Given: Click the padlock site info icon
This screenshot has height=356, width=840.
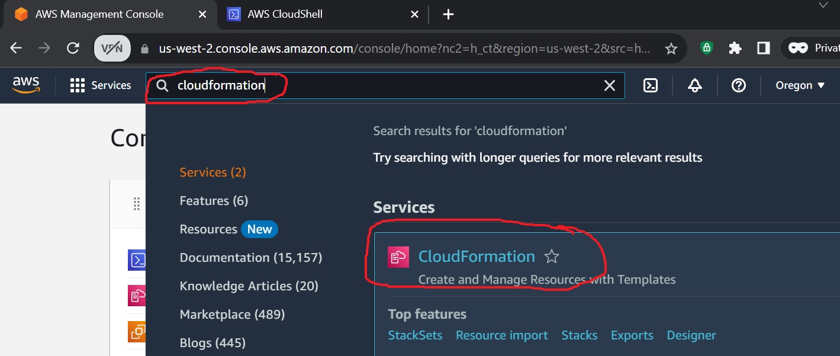Looking at the screenshot, I should point(145,49).
